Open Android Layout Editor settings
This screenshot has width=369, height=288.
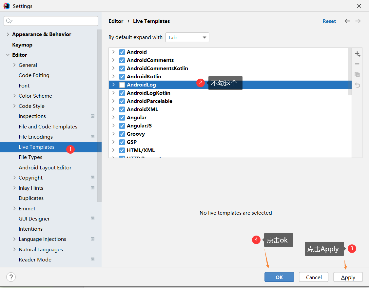pyautogui.click(x=45, y=167)
